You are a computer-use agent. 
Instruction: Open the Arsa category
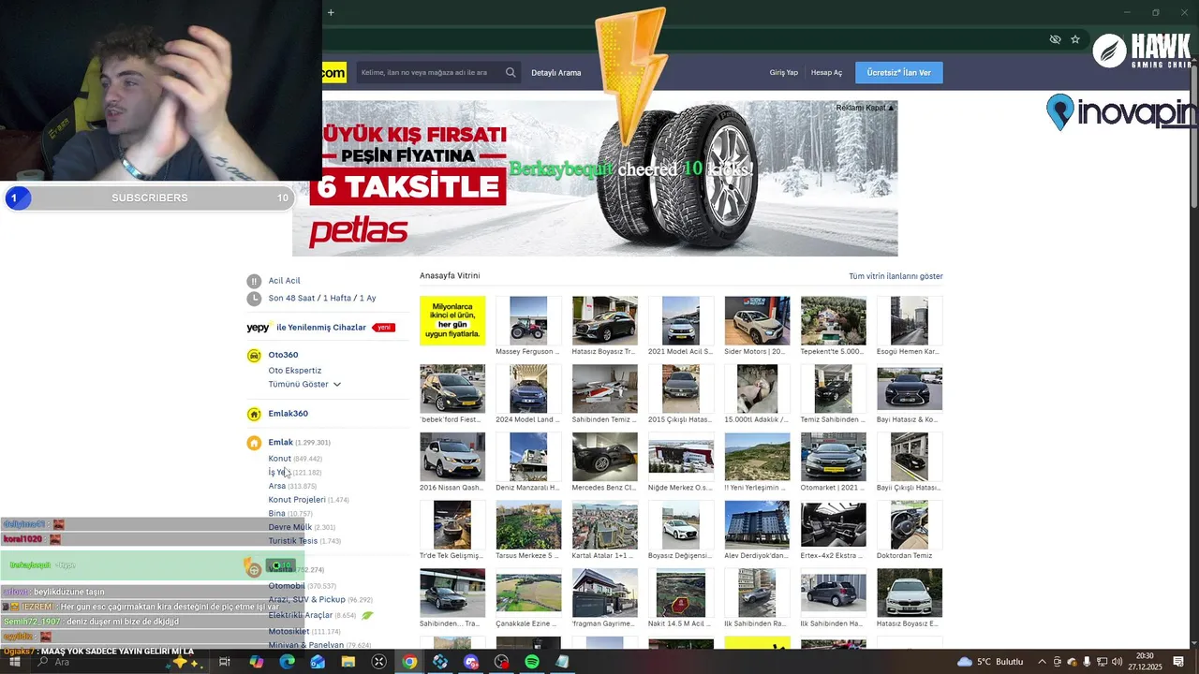pos(277,486)
